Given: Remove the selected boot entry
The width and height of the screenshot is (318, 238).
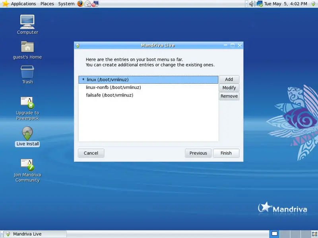Looking at the screenshot, I should coord(229,96).
